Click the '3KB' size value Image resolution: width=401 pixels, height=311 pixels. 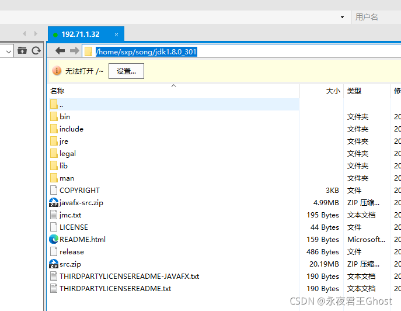[x=332, y=191]
